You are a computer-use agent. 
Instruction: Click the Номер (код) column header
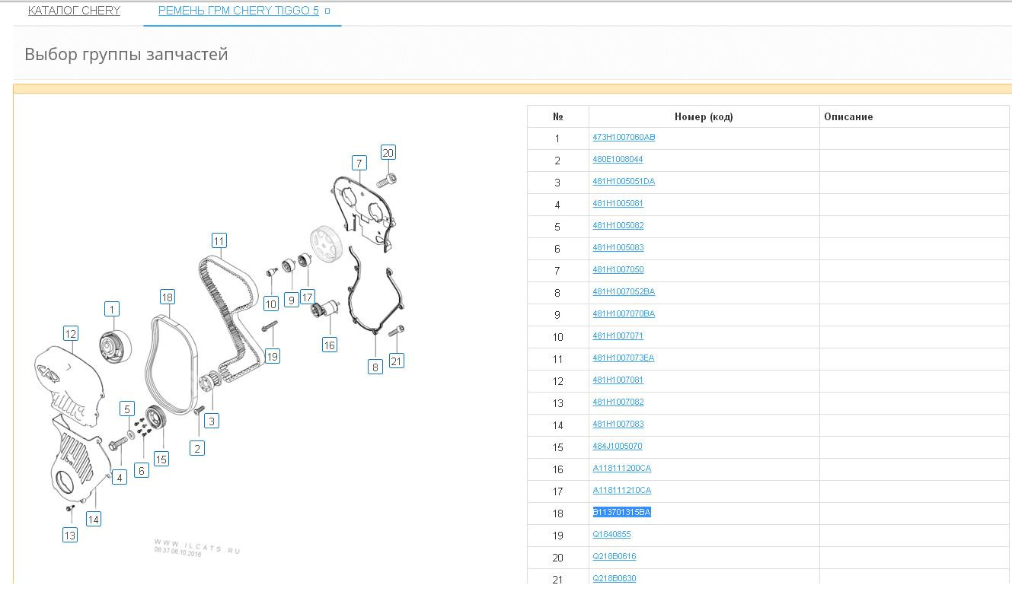[704, 116]
